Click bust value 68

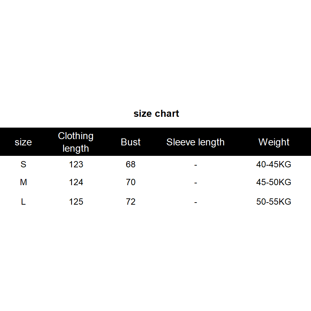[x=131, y=164]
